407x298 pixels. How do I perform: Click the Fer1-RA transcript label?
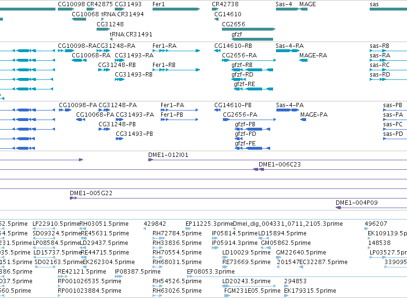click(165, 46)
